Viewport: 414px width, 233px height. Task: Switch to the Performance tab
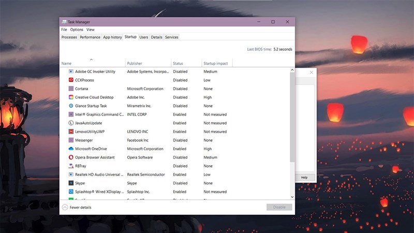[x=90, y=37]
